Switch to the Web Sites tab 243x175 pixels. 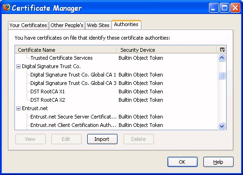98,25
